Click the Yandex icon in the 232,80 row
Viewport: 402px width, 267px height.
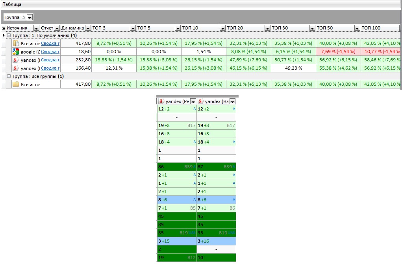pos(16,60)
